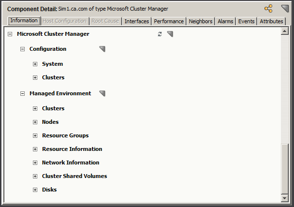Click the arrow icon next to Managed Environment
Viewport: 294px width, 207px height.
(102, 93)
